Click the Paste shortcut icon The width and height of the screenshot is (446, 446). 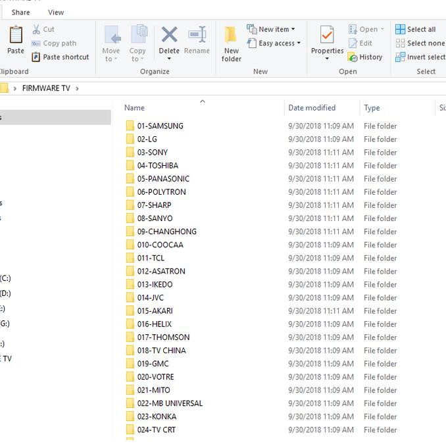[x=36, y=57]
